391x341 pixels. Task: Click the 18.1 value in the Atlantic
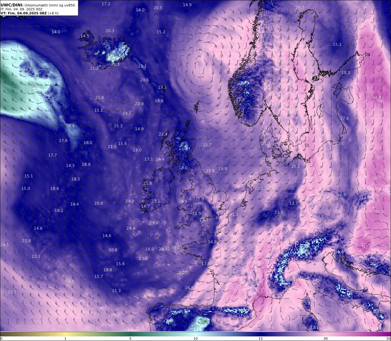pos(59,211)
